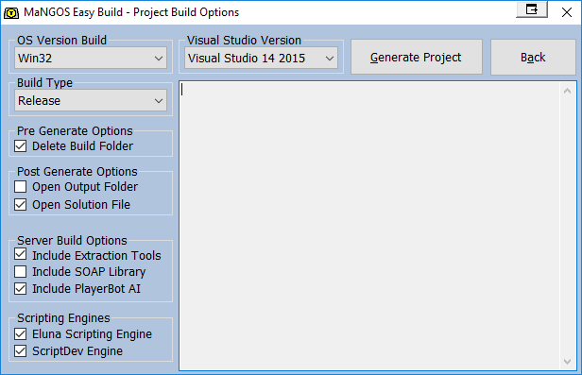Click inside the output log text area
The height and width of the screenshot is (375, 582).
pyautogui.click(x=369, y=226)
